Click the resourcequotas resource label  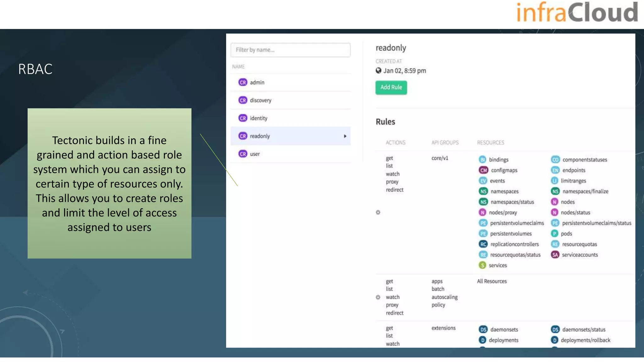[580, 244]
